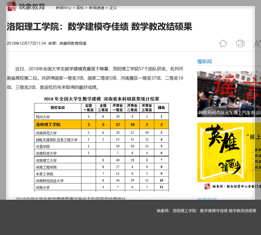Open the 网传邓州市区火车撞上汽车 video thumbnail
261x235 pixels.
point(229,94)
